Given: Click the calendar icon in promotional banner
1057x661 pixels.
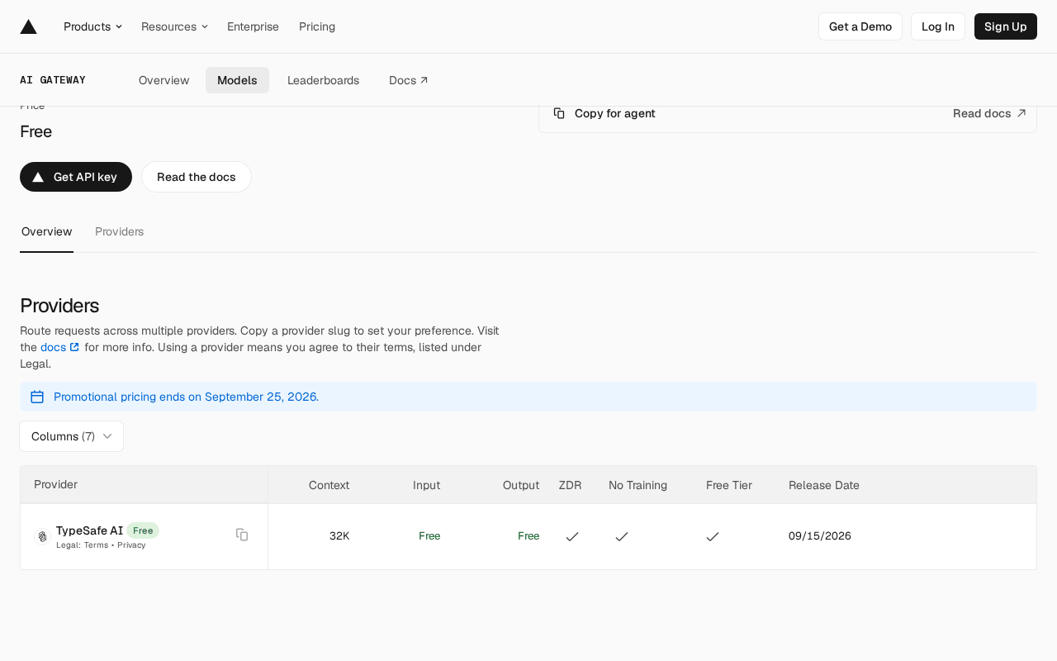Looking at the screenshot, I should coord(37,397).
